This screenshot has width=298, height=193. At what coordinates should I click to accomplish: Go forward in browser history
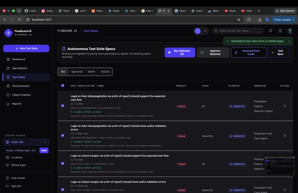pos(12,20)
